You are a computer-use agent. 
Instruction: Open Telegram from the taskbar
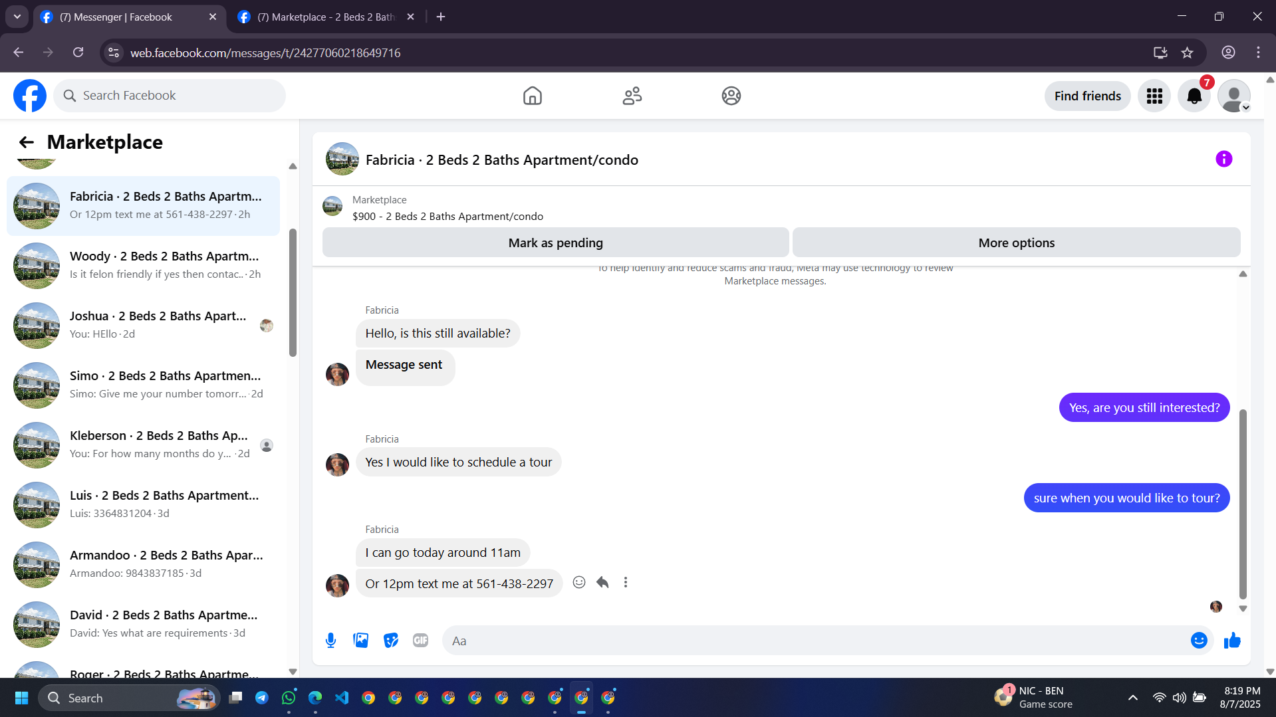(x=262, y=698)
